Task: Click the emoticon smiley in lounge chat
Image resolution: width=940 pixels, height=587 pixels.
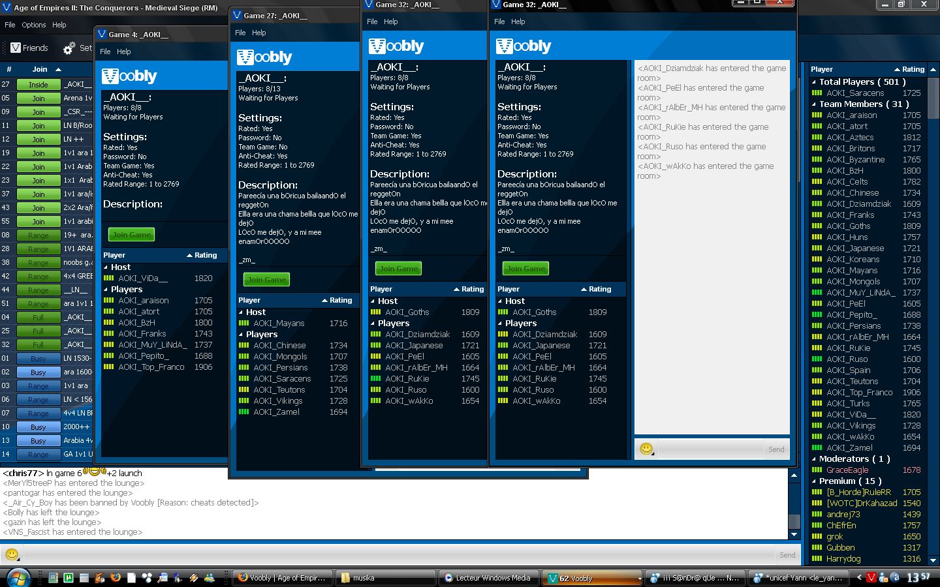Action: pos(12,554)
